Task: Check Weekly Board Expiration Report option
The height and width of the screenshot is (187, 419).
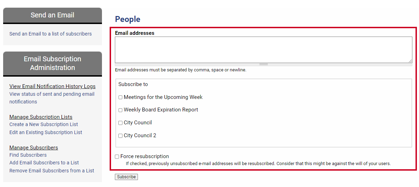Action: pyautogui.click(x=120, y=110)
